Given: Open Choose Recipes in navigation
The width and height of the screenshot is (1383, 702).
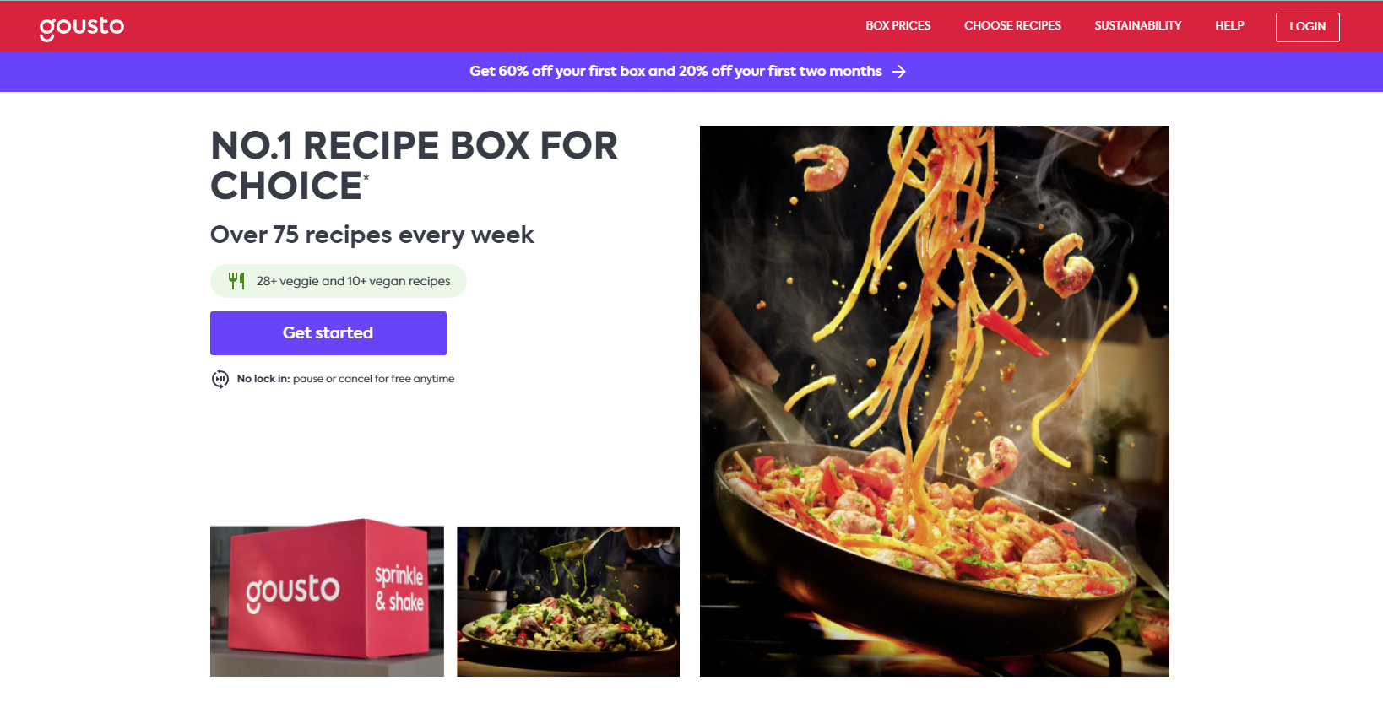Looking at the screenshot, I should click(1012, 26).
